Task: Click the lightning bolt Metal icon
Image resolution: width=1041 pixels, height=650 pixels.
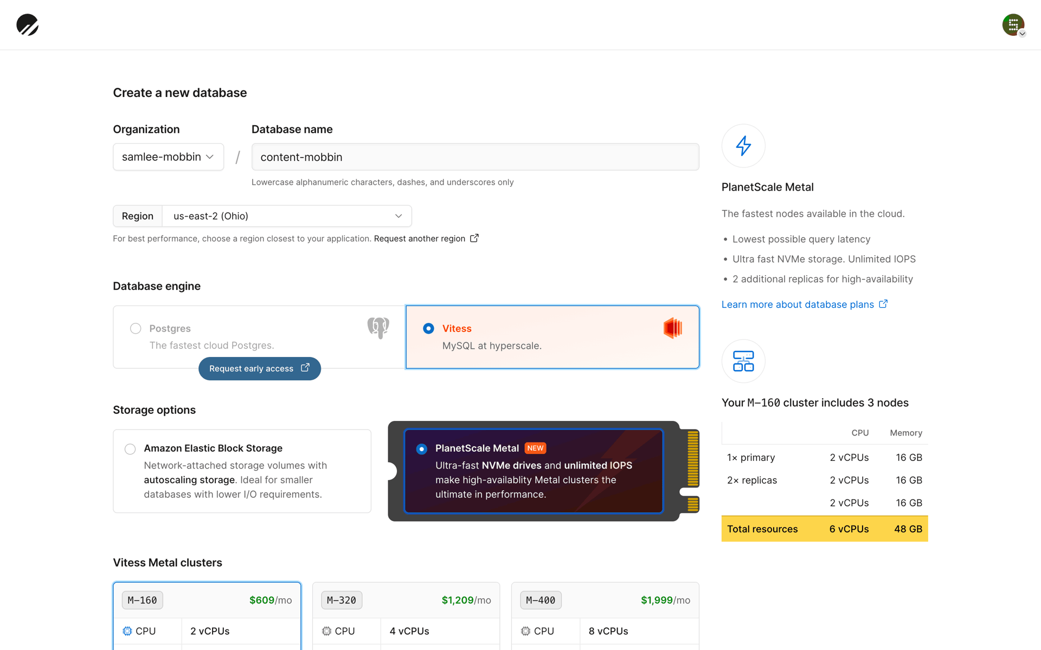Action: [743, 146]
